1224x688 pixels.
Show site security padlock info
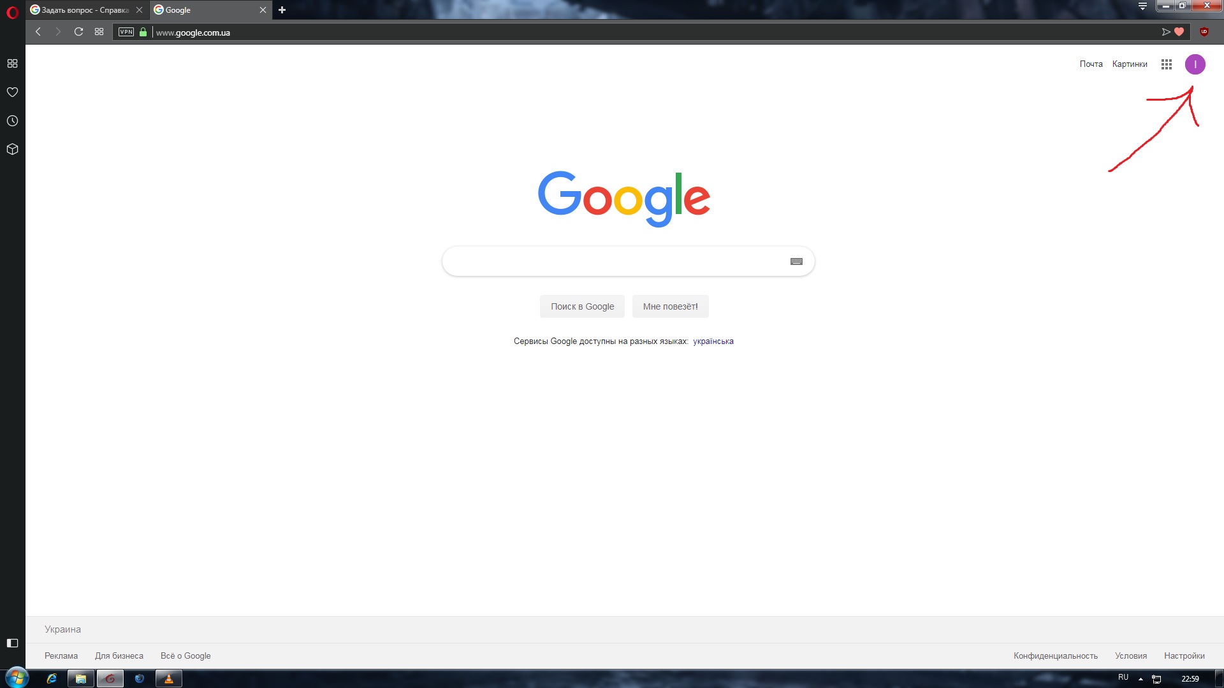pyautogui.click(x=143, y=32)
